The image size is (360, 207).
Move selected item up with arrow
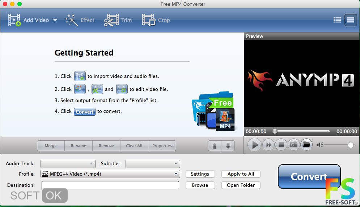(x=215, y=146)
